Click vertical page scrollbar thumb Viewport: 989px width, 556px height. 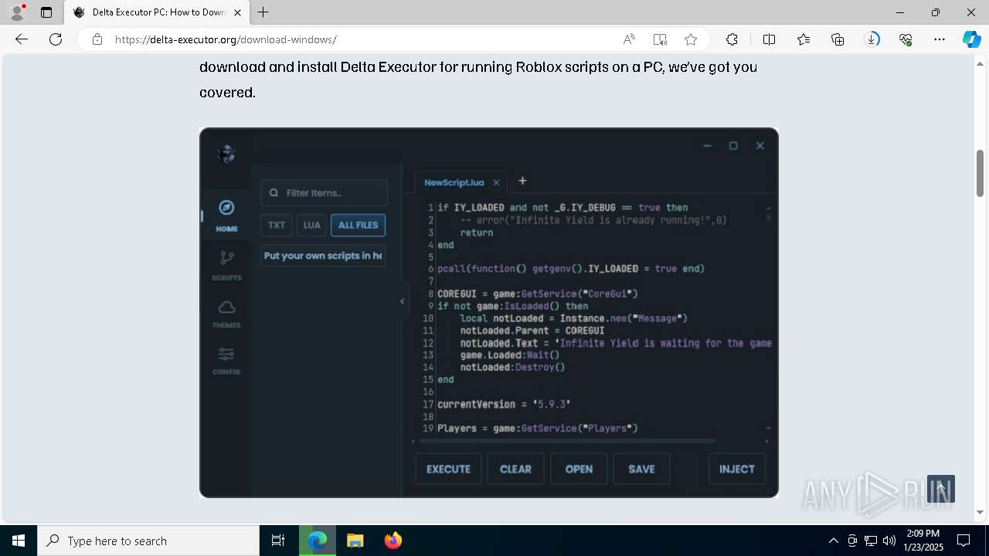coord(980,173)
